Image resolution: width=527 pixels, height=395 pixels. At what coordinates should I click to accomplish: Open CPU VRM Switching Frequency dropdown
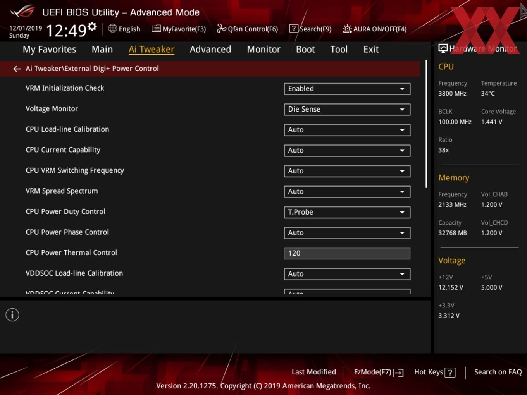tap(347, 171)
